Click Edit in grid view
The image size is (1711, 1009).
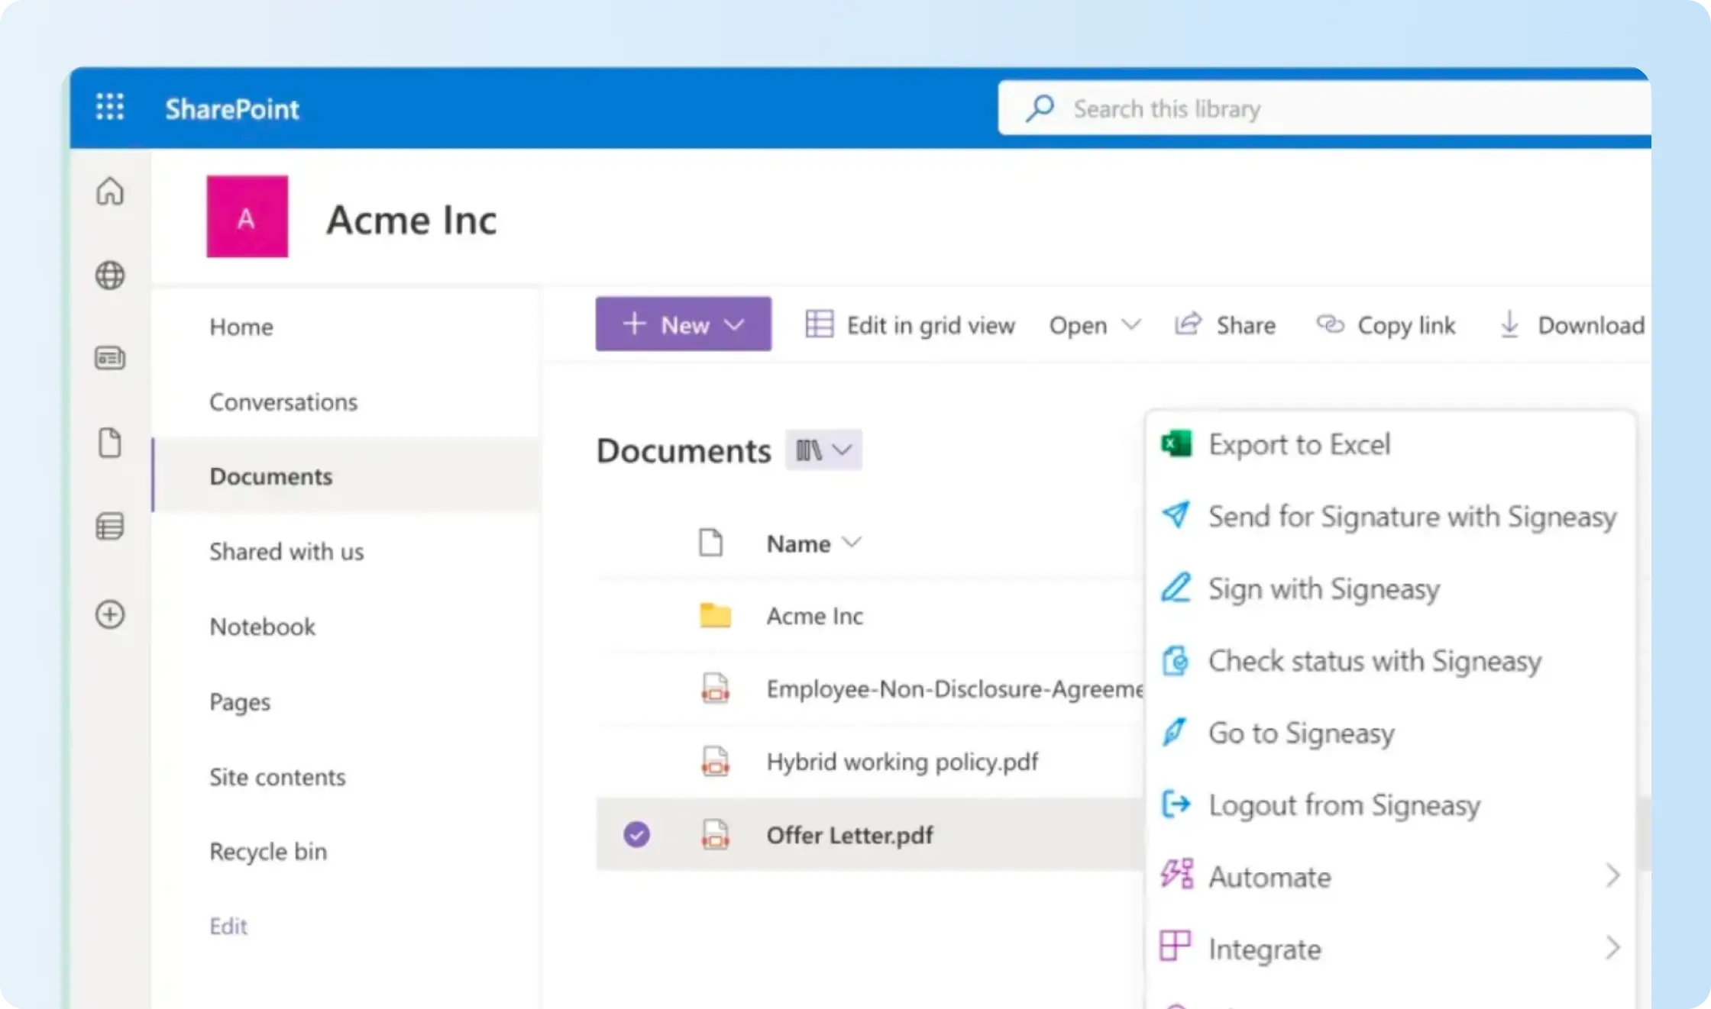[910, 325]
